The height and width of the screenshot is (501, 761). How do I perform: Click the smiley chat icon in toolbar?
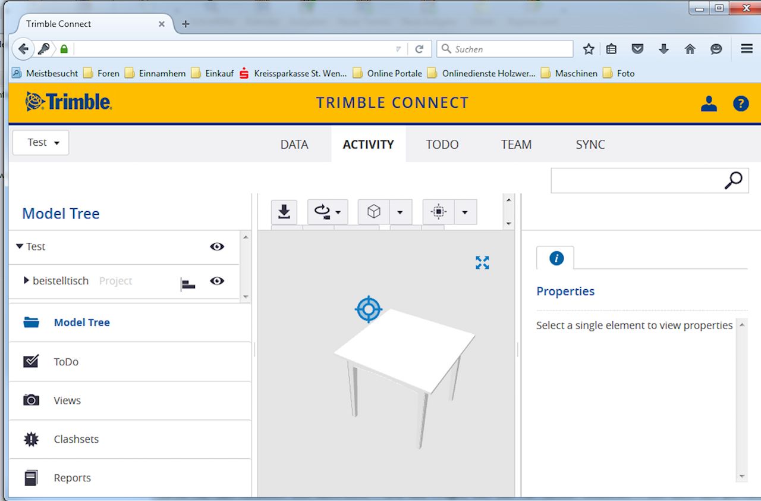coord(716,49)
